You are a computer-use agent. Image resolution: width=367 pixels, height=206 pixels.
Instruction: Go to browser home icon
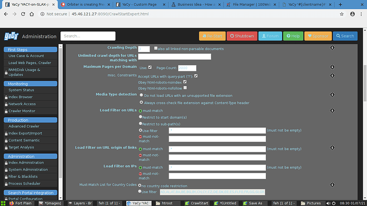(31, 14)
